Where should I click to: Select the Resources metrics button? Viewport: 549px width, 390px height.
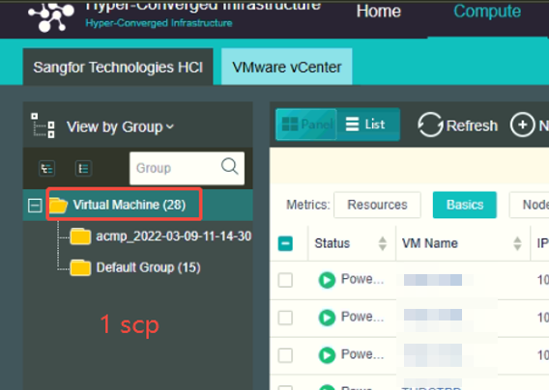pyautogui.click(x=377, y=205)
